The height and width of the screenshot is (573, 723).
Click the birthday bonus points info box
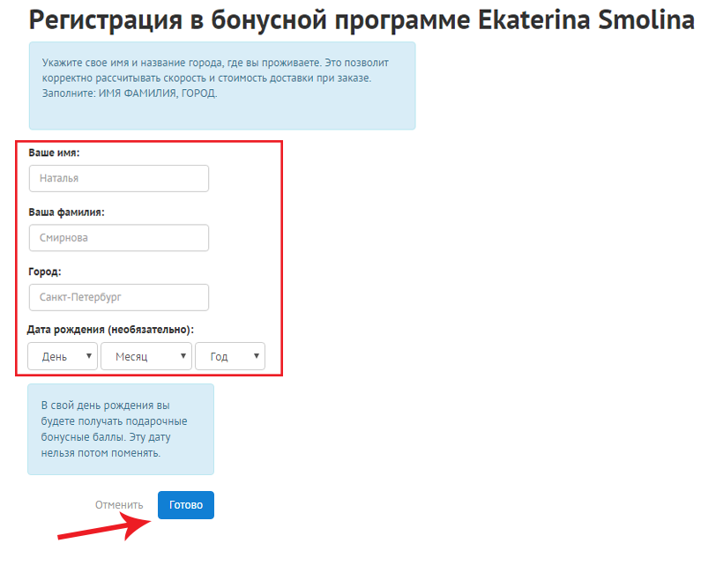click(x=121, y=429)
